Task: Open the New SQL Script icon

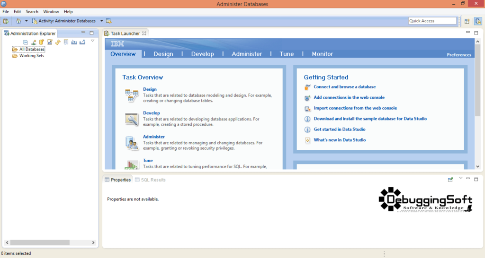Action: (50, 42)
